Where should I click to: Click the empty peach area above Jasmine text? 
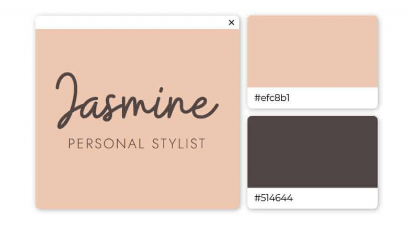point(137,50)
